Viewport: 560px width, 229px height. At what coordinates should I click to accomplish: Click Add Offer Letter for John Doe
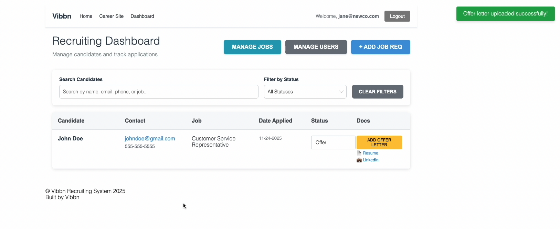click(x=379, y=142)
